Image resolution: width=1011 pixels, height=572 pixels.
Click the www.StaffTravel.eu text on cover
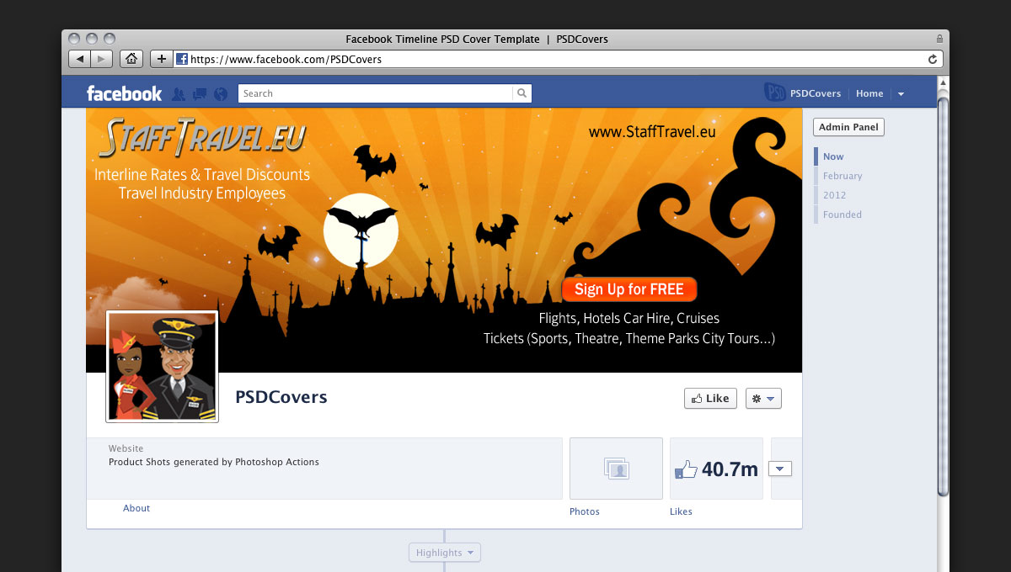coord(652,131)
